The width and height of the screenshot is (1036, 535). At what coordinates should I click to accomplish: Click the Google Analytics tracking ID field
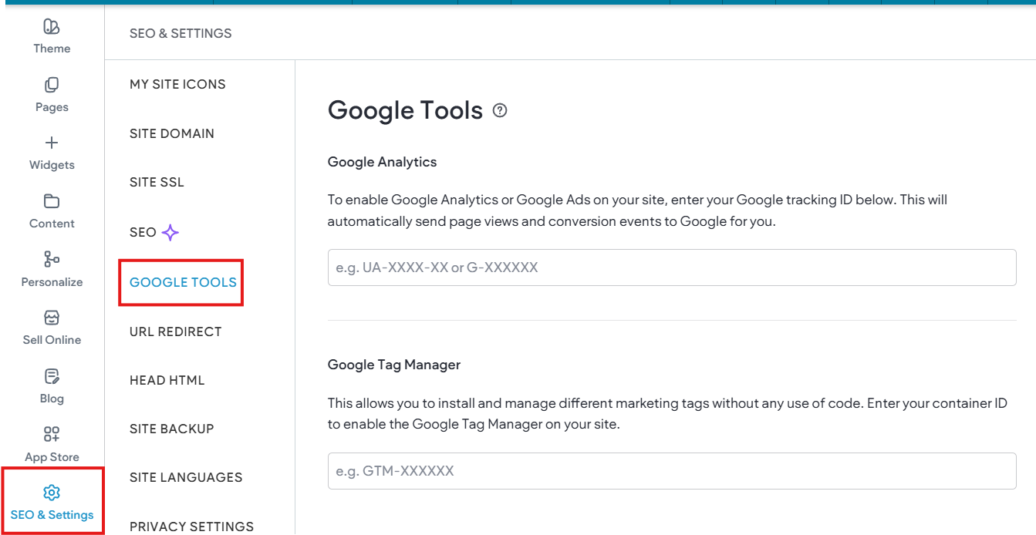pyautogui.click(x=672, y=267)
